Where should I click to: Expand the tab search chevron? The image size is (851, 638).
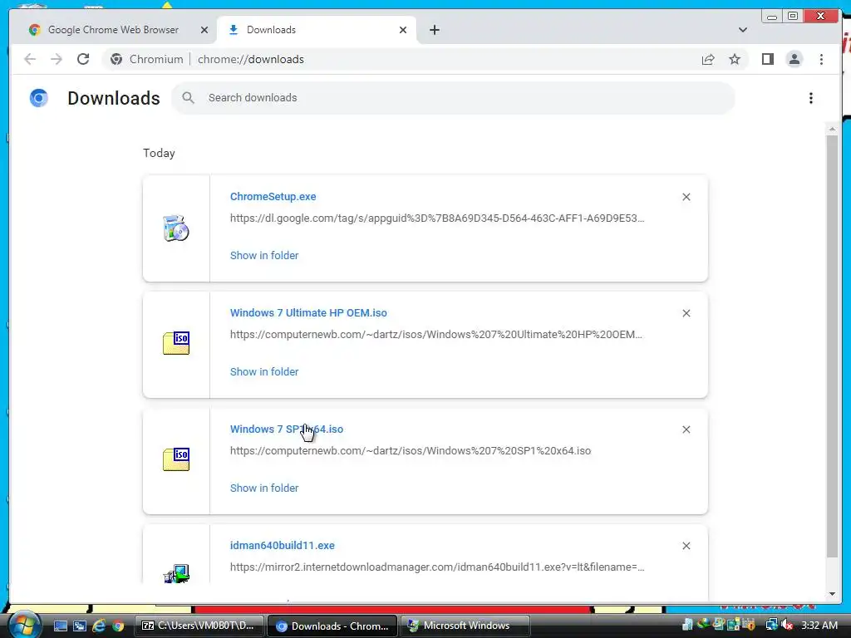tap(742, 30)
